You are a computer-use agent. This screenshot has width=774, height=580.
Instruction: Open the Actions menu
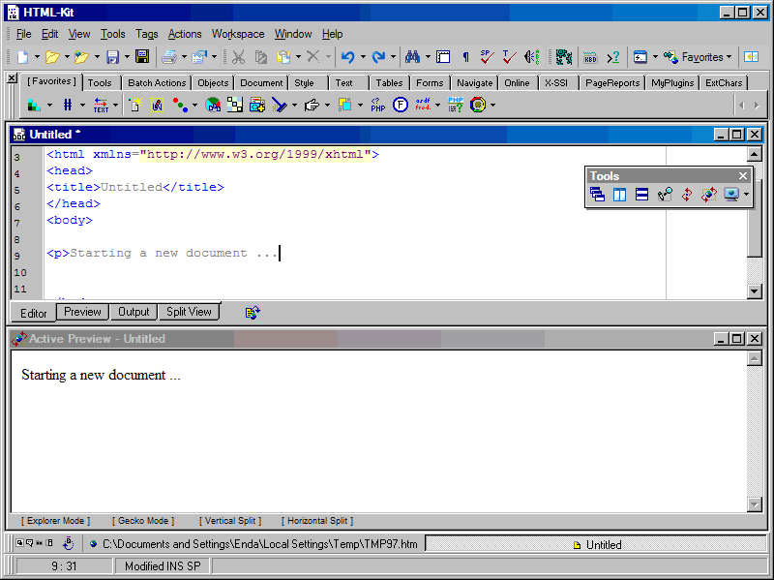(x=185, y=34)
